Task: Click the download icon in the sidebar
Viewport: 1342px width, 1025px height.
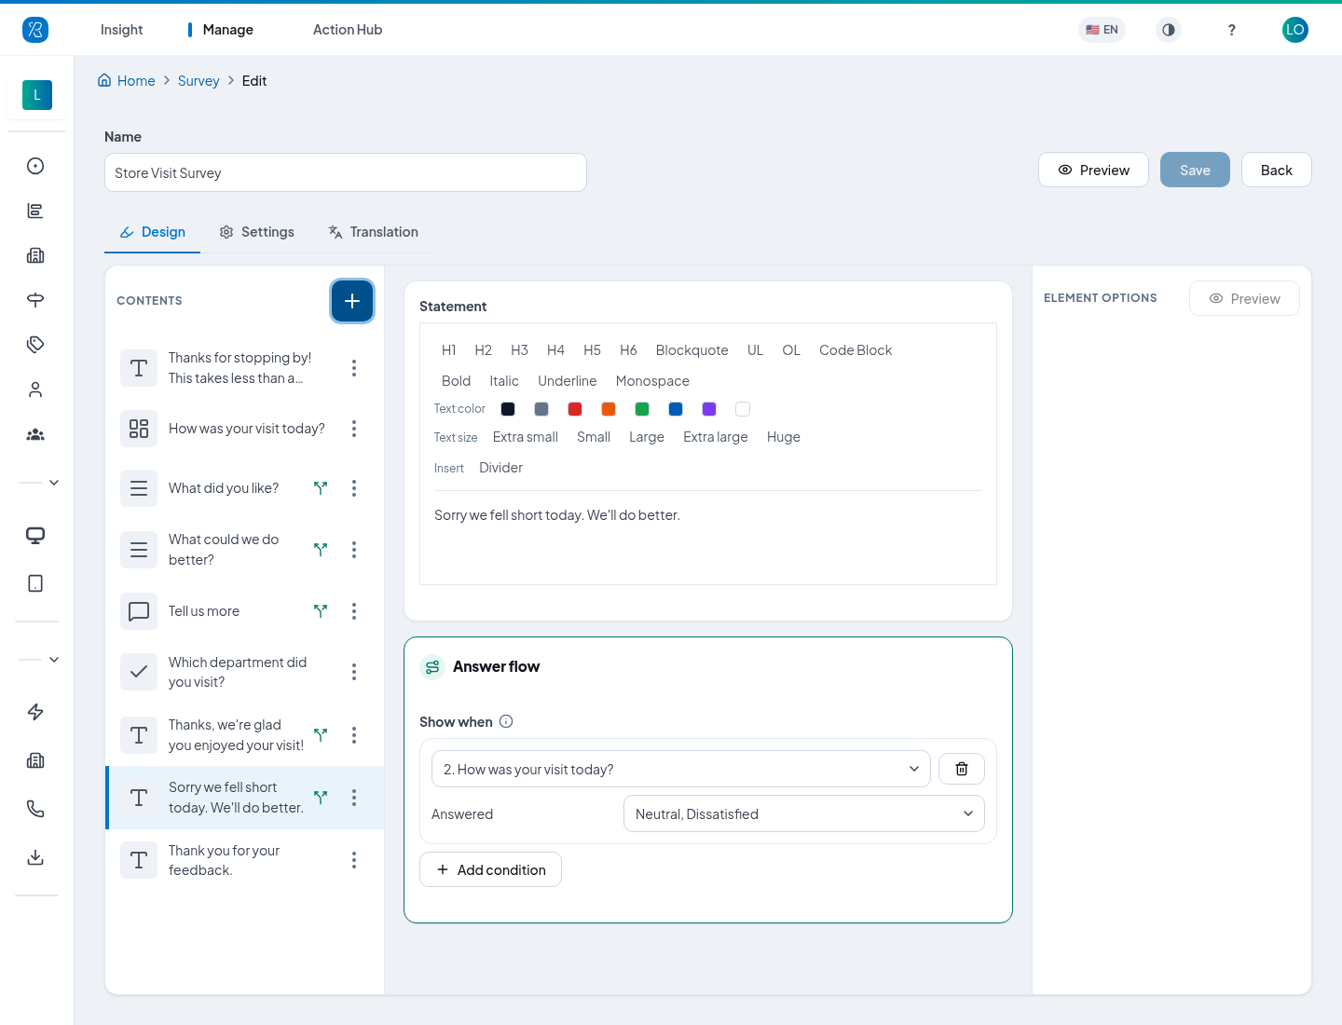Action: (35, 857)
